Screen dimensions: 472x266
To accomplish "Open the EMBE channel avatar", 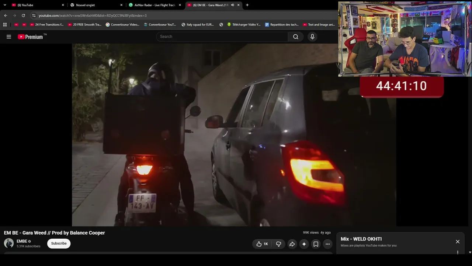I will pyautogui.click(x=9, y=243).
